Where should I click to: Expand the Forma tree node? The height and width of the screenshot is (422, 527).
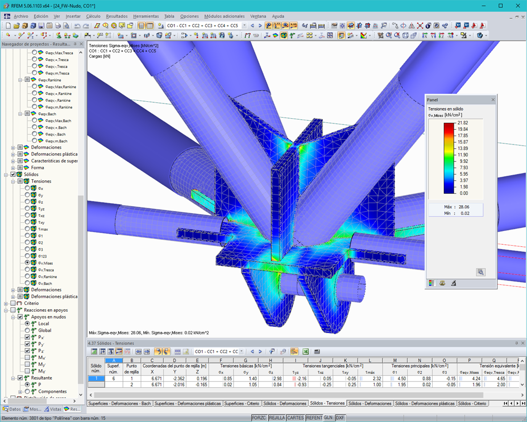point(13,168)
